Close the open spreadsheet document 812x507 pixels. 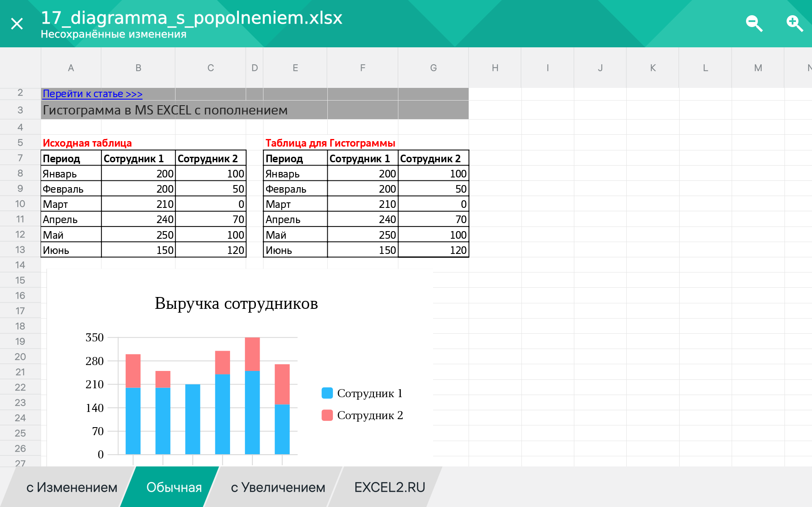pyautogui.click(x=17, y=23)
